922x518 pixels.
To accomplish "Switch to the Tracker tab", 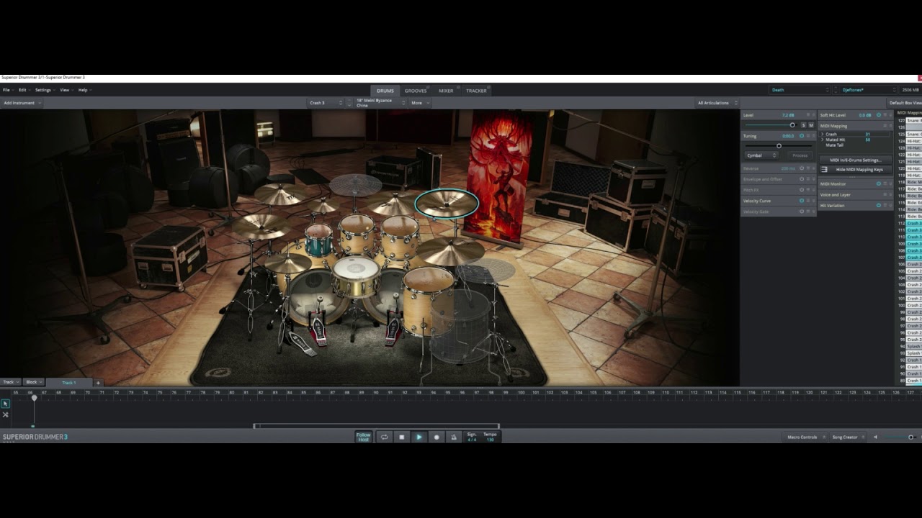I will [x=476, y=91].
